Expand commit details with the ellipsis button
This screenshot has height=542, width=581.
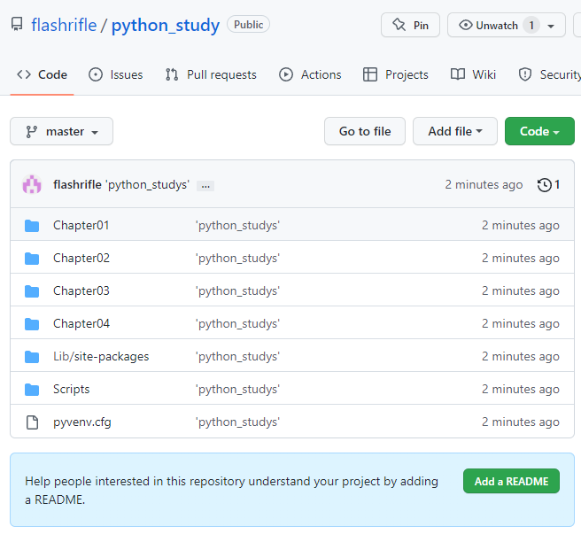point(205,186)
